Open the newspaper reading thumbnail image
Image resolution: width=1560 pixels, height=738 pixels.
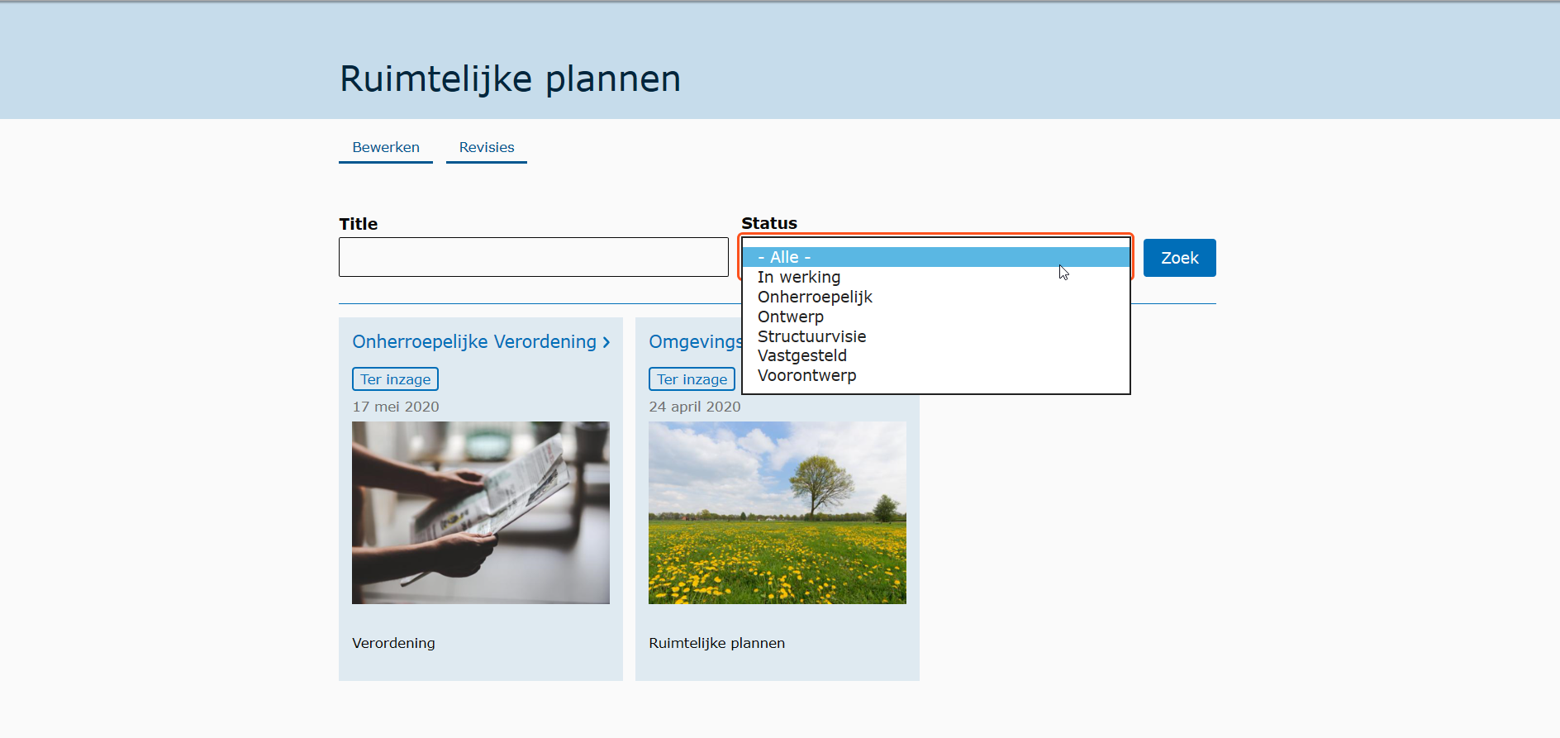tap(481, 512)
